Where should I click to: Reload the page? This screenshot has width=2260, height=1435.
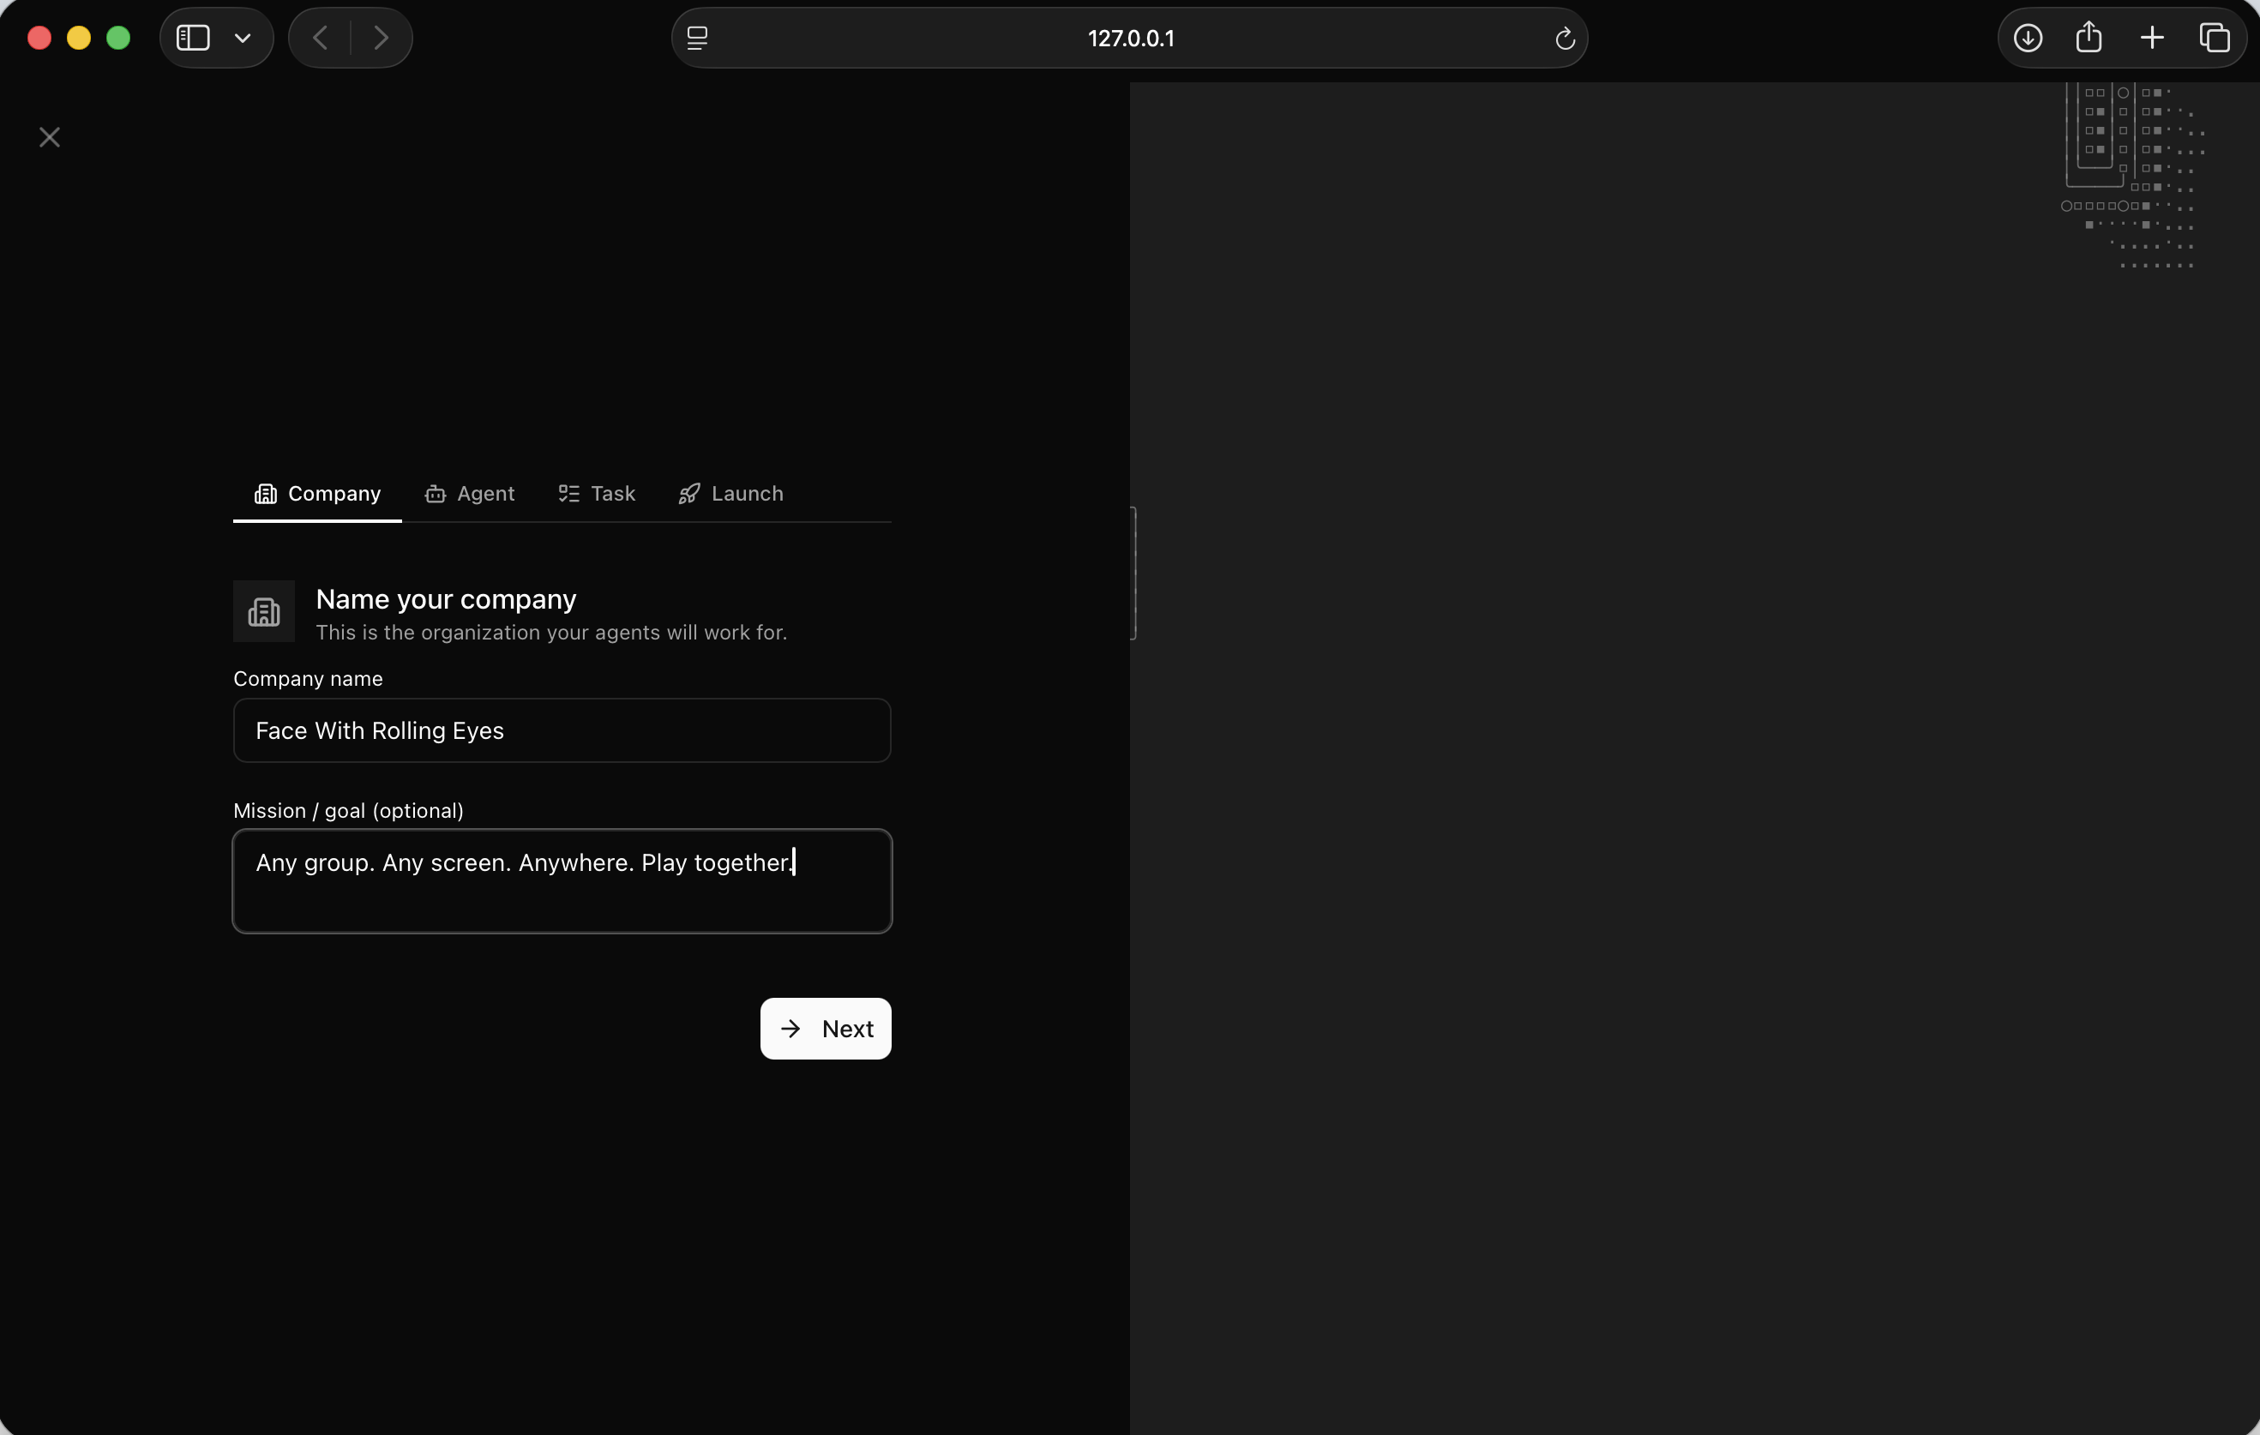[x=1564, y=39]
